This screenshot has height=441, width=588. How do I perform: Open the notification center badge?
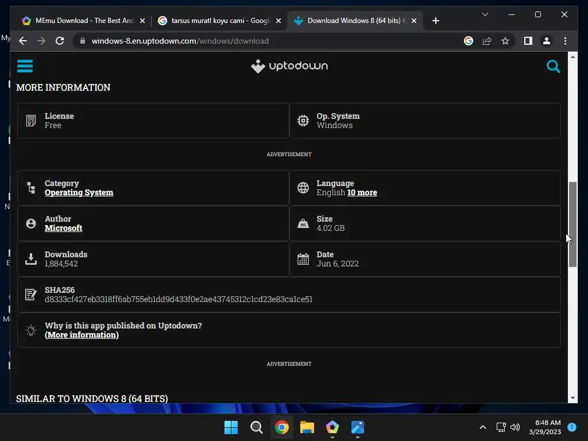coord(572,427)
